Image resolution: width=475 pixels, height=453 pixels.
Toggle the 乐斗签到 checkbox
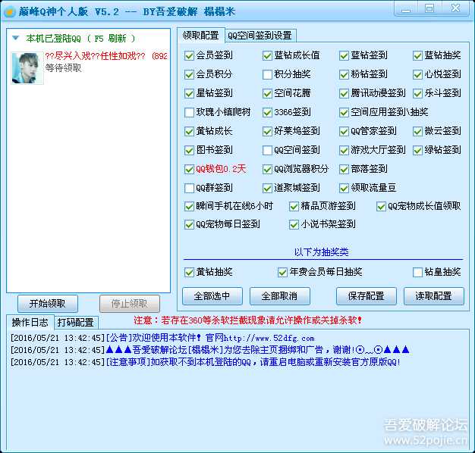coord(417,93)
